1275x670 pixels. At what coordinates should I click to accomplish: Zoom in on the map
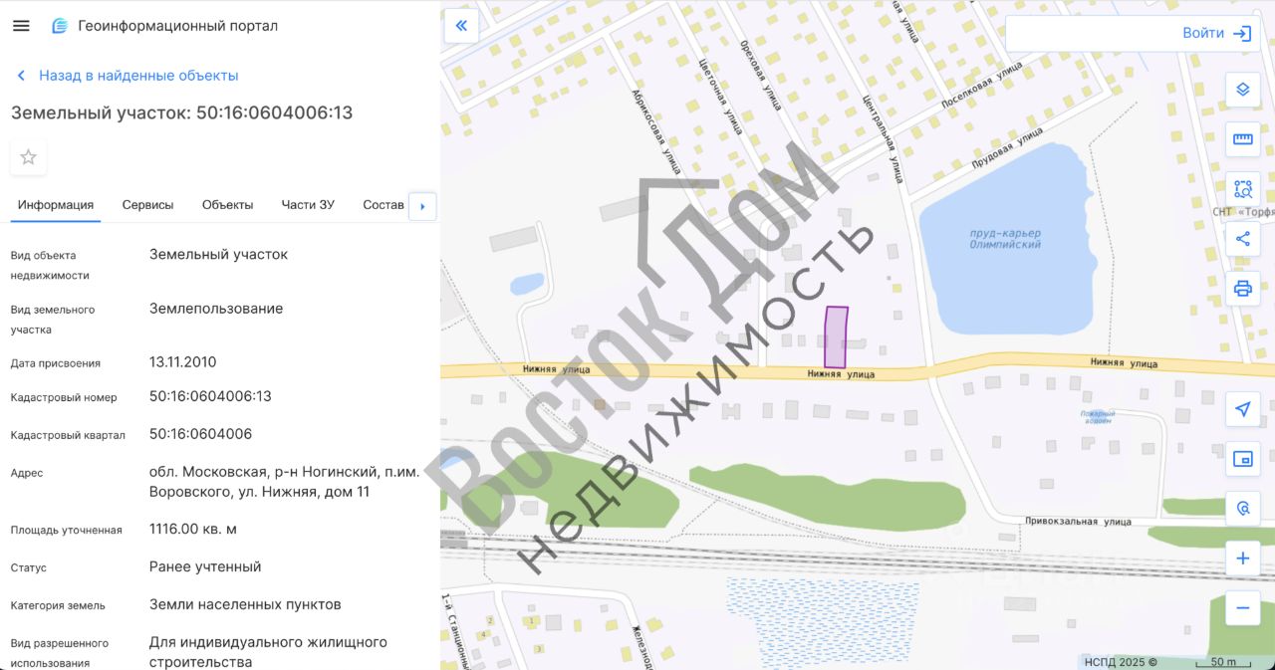click(x=1242, y=558)
